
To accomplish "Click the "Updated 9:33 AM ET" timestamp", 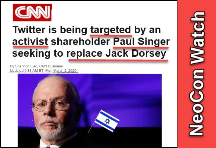I will [27, 71].
